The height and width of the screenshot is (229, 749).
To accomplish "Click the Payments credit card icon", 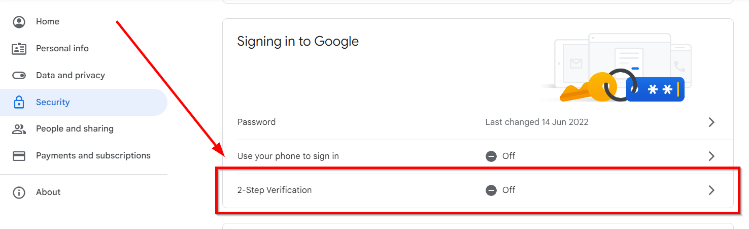I will pos(19,156).
